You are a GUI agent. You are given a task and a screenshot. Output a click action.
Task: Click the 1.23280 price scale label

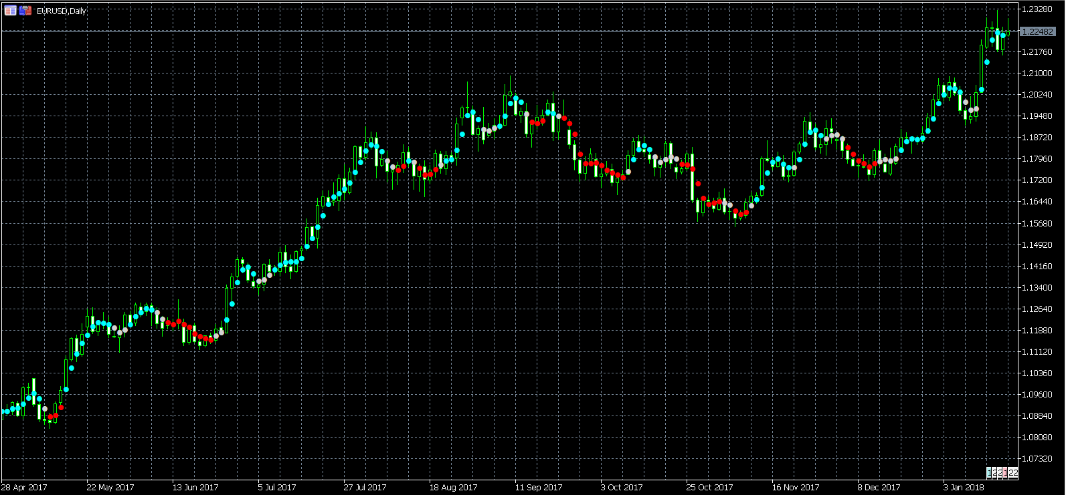[x=1037, y=9]
